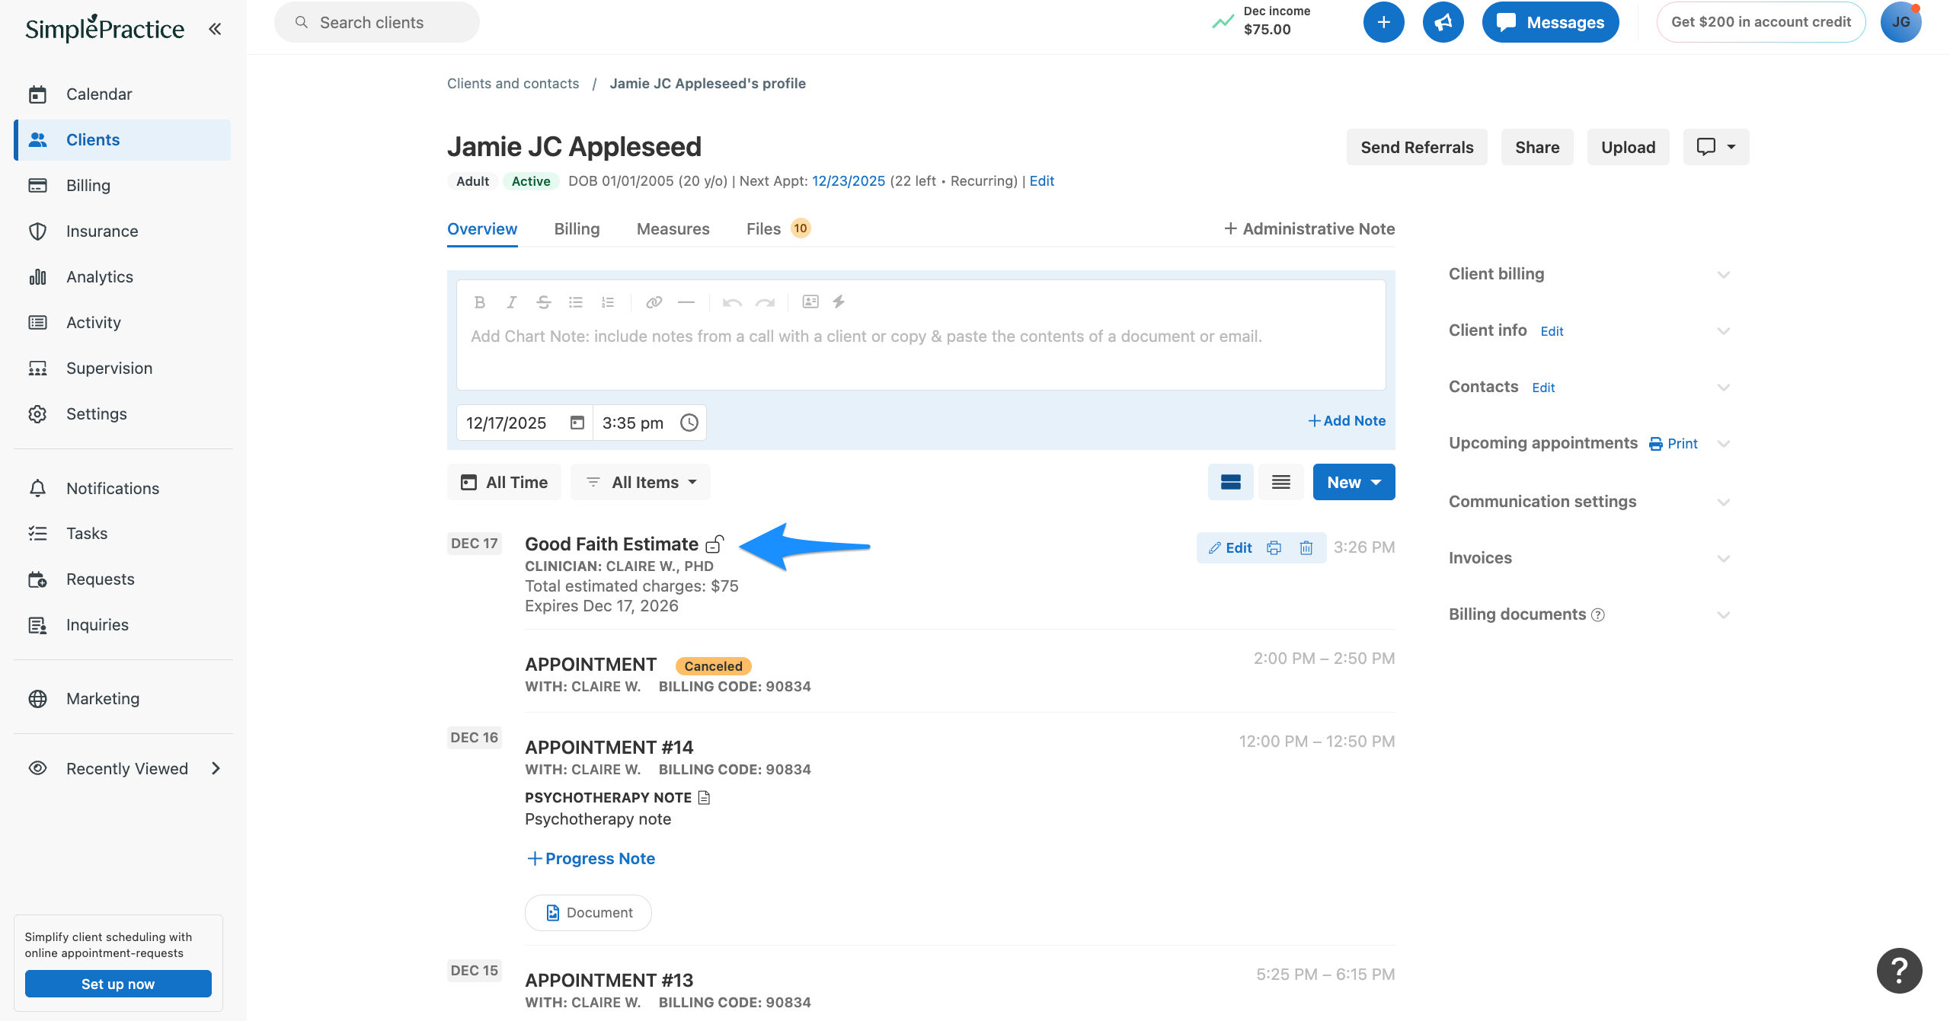Click the Share button
Viewport: 1950px width, 1021px height.
pos(1536,147)
